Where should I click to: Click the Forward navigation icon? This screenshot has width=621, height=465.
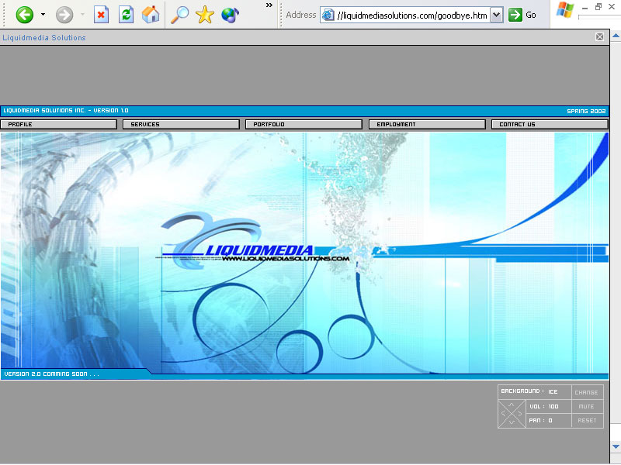pos(66,14)
